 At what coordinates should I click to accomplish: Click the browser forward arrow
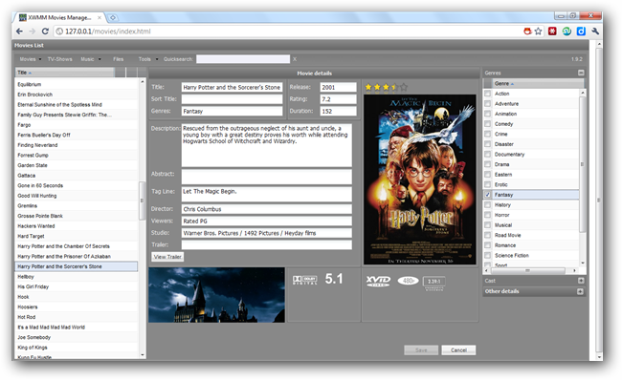[33, 32]
